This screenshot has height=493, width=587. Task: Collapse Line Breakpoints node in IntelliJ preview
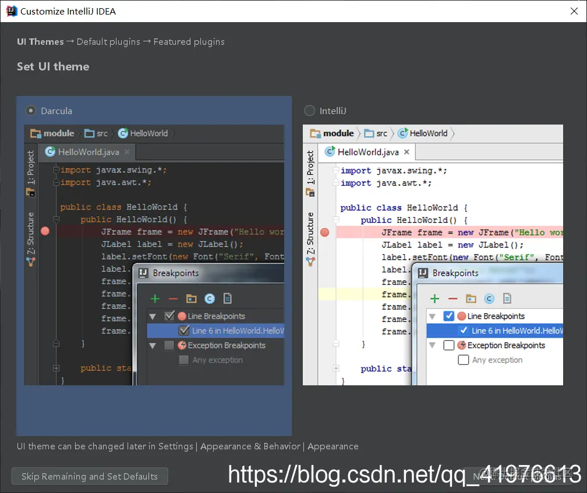tap(432, 317)
